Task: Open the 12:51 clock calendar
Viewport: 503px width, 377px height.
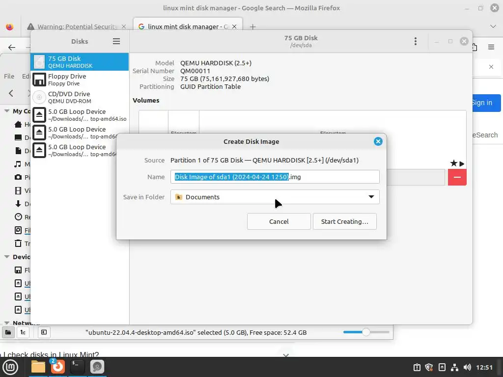Action: point(484,367)
